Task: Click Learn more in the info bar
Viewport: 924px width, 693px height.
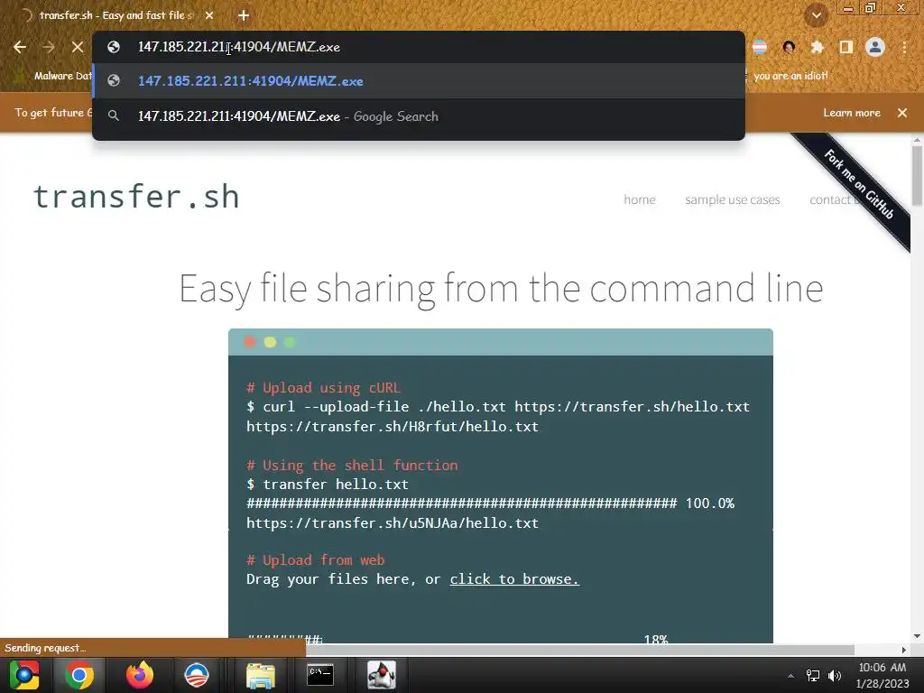Action: point(852,113)
